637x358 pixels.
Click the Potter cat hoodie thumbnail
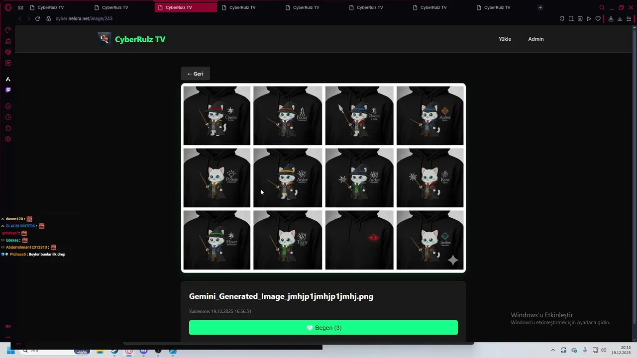coord(288,115)
